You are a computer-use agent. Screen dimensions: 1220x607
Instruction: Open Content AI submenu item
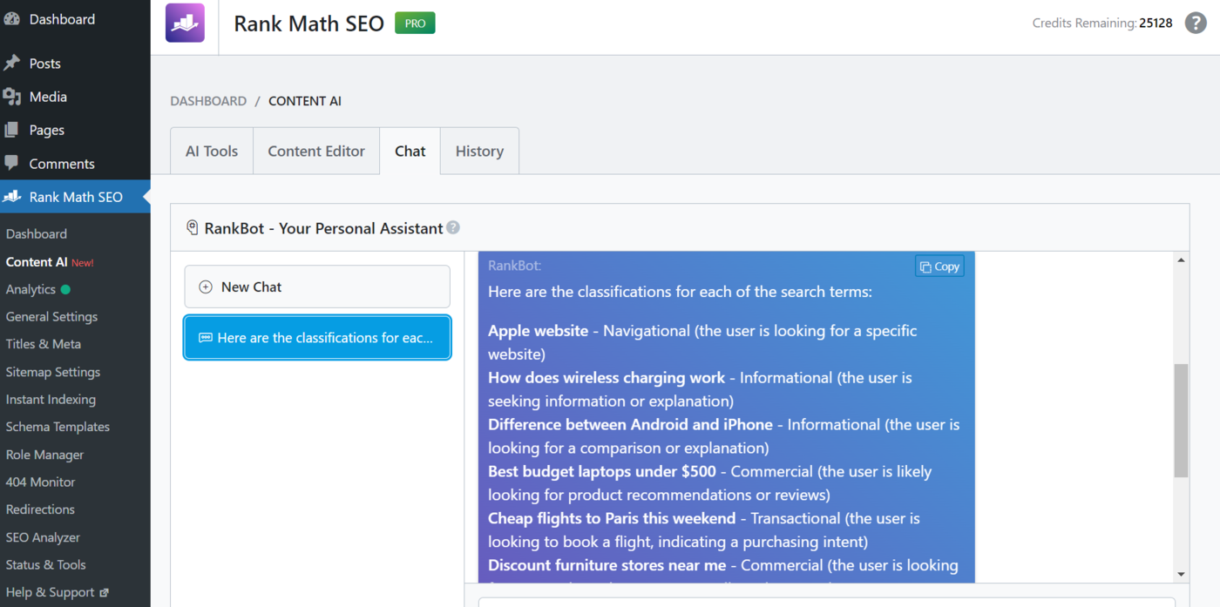[x=37, y=261]
